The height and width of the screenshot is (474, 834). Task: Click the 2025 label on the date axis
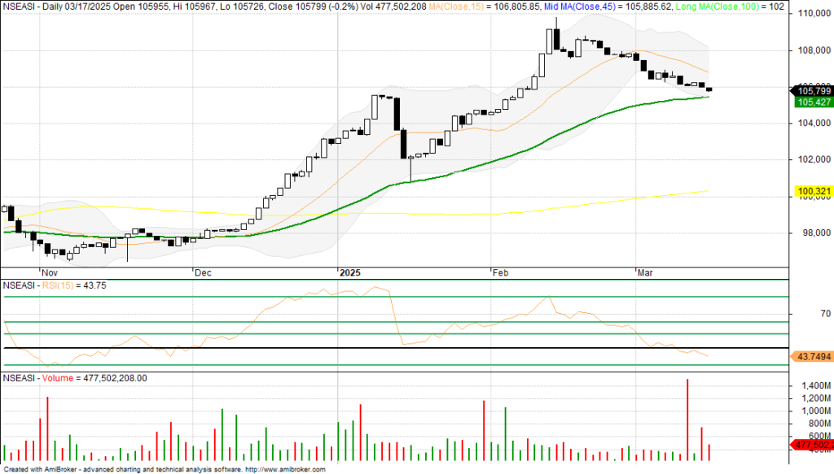(x=351, y=272)
